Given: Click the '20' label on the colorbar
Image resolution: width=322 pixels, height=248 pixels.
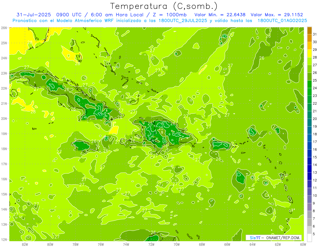Looking at the screenshot, I should click(x=315, y=119).
